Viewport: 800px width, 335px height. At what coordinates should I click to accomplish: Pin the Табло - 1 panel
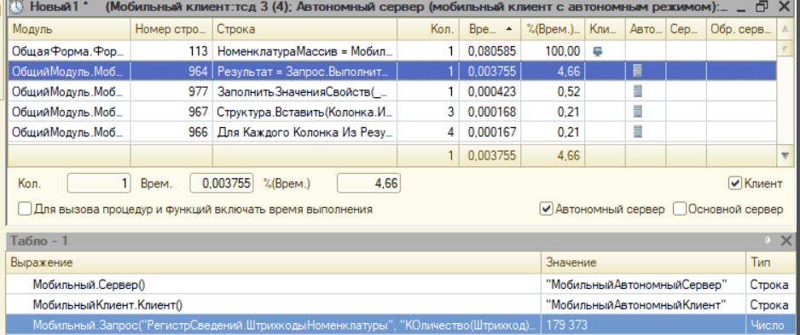coord(767,240)
